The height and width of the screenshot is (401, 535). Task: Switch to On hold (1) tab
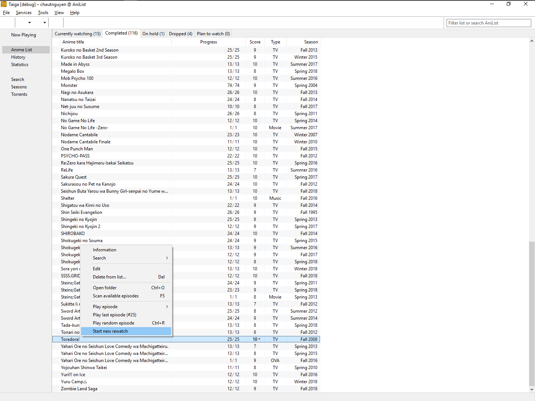tap(153, 34)
